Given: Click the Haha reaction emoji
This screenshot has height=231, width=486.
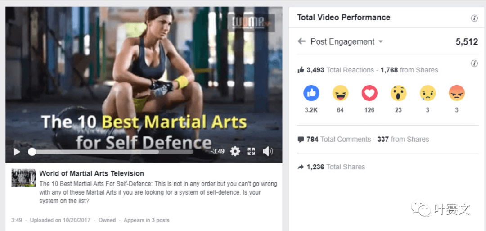Looking at the screenshot, I should 340,93.
